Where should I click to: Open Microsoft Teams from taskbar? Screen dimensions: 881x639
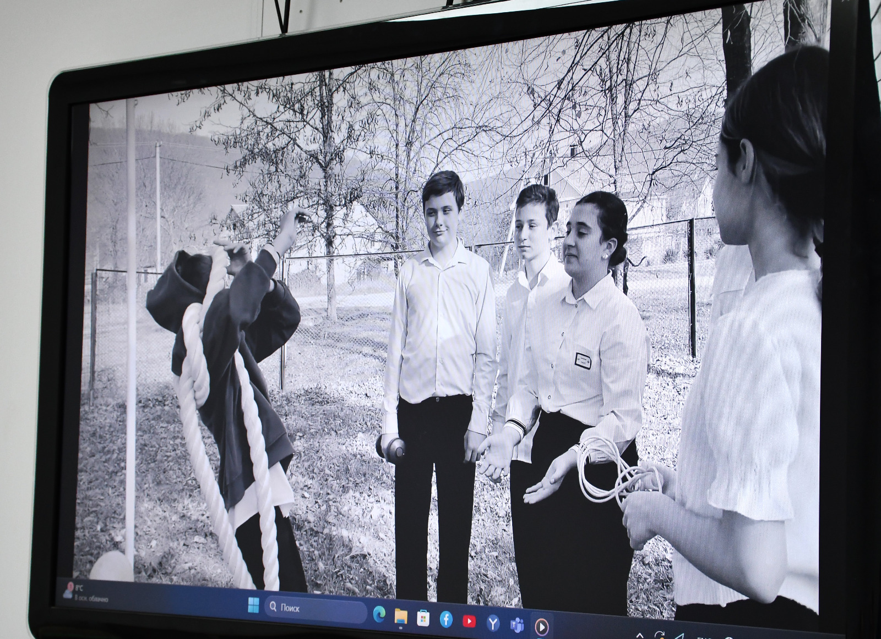point(517,625)
